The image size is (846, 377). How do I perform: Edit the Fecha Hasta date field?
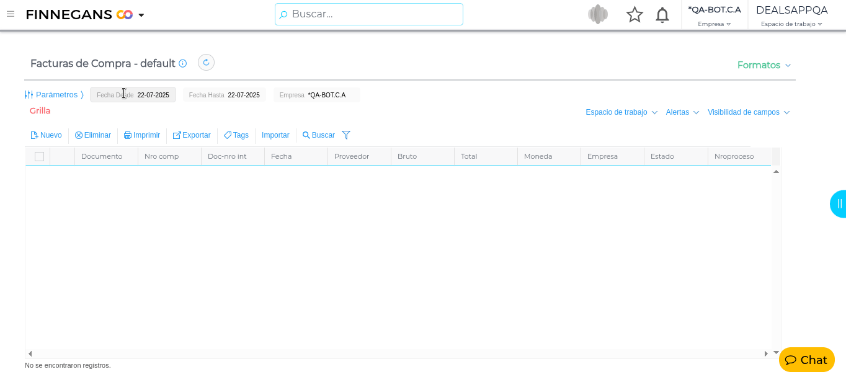(225, 95)
